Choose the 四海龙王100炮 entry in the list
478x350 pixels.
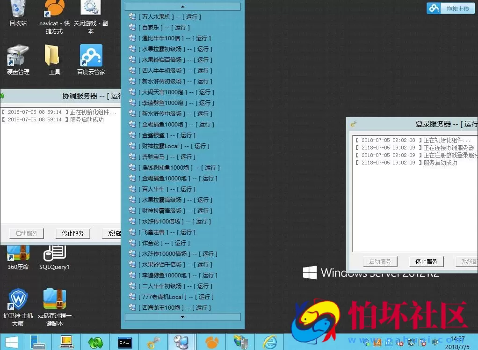[x=174, y=308]
